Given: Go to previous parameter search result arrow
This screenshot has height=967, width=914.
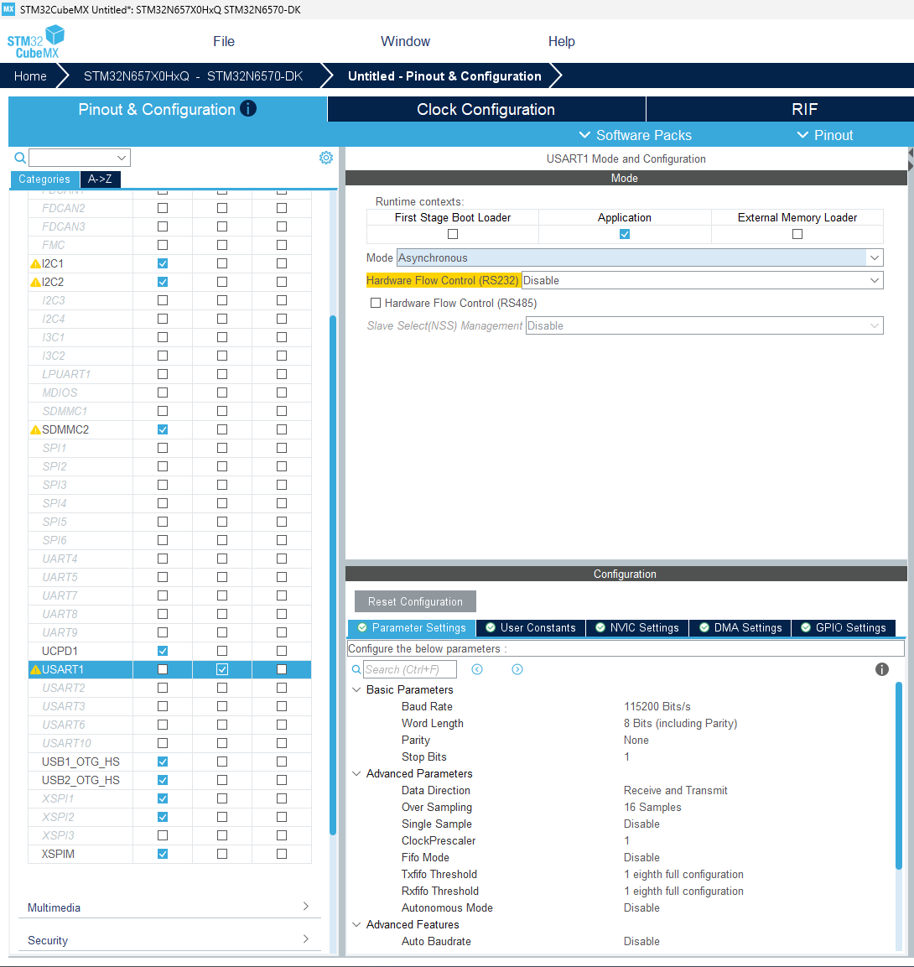Looking at the screenshot, I should tap(477, 669).
